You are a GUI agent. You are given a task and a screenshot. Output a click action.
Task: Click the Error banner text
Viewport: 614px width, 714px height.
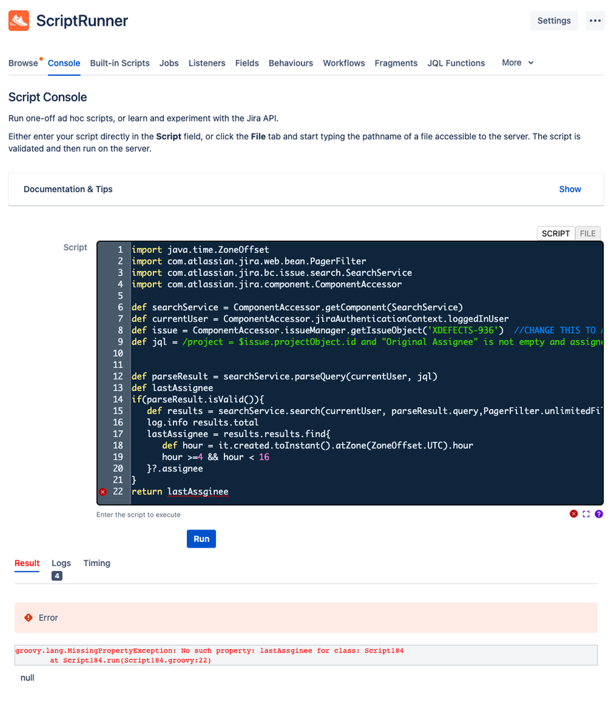point(48,618)
